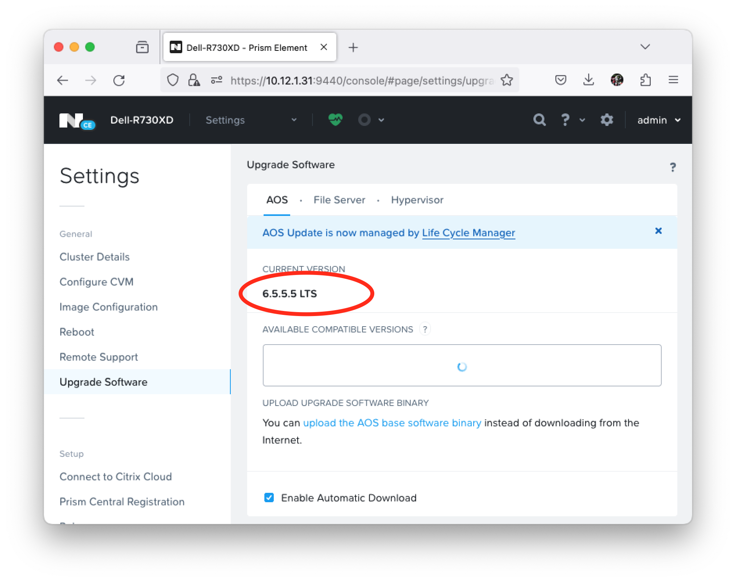Open the Pocket save icon

560,80
